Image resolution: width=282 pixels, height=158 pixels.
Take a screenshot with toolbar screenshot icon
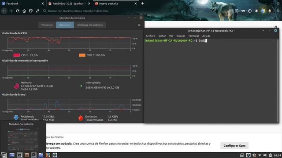click(31, 11)
